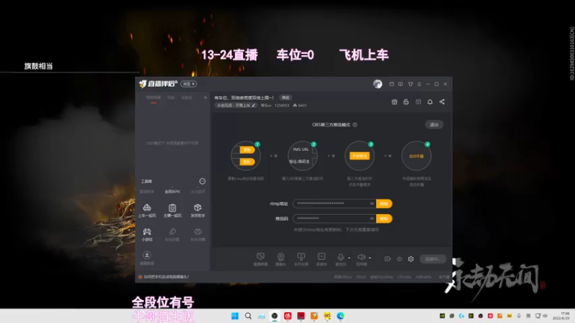Collapse the toolbox section with minus icon
Screen dimensions: 575x323
[x=202, y=182]
